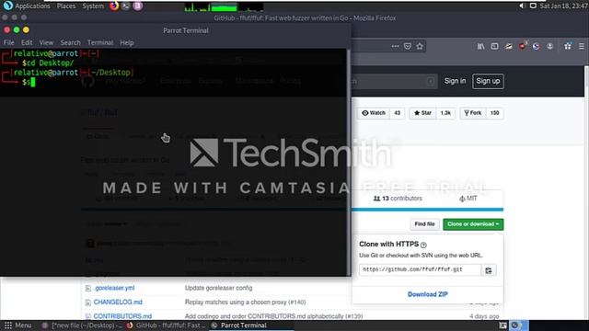Open the Terminal menu in menu bar

coord(100,42)
